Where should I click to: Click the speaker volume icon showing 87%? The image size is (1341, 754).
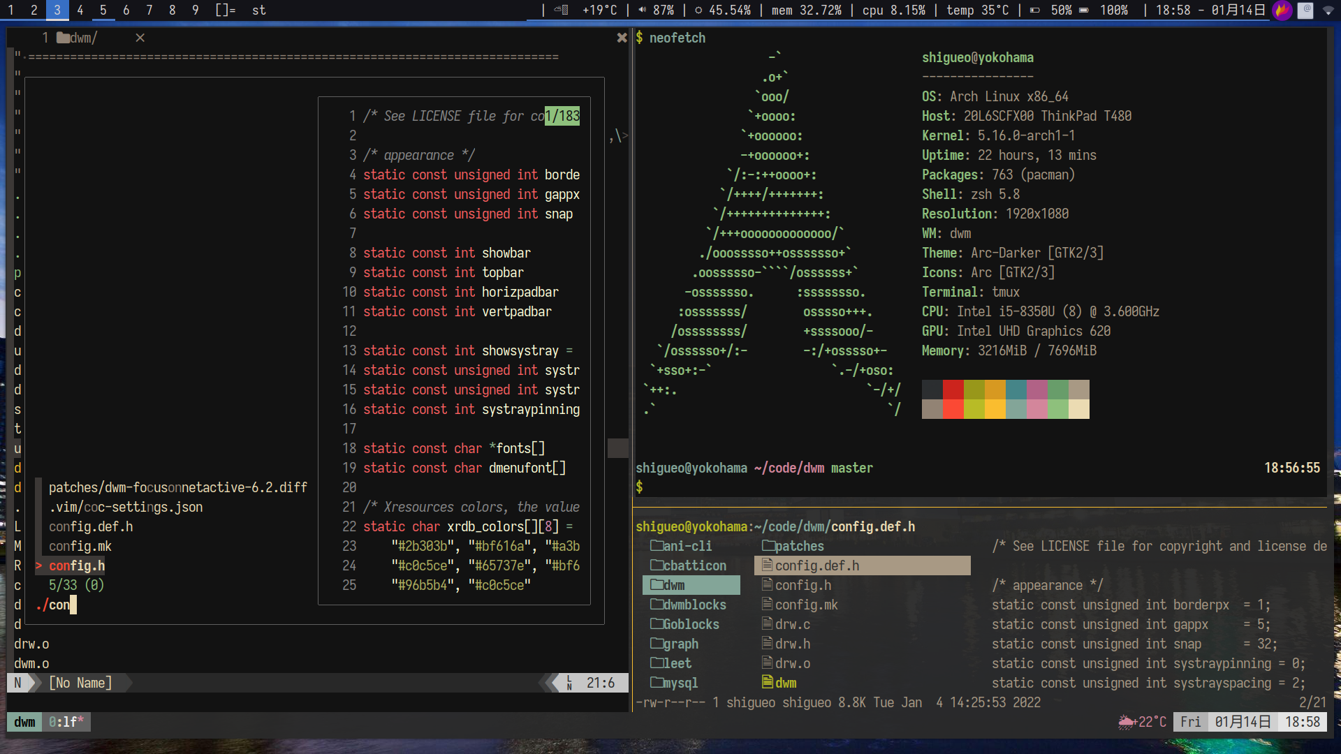642,10
